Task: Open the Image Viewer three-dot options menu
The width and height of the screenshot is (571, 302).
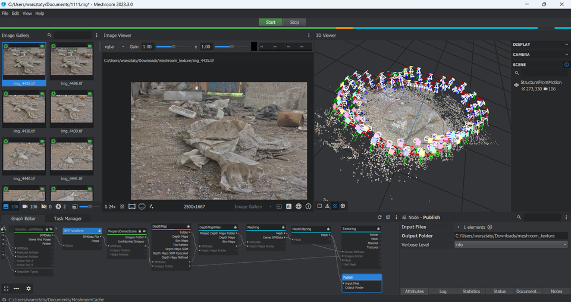Action: (309, 35)
